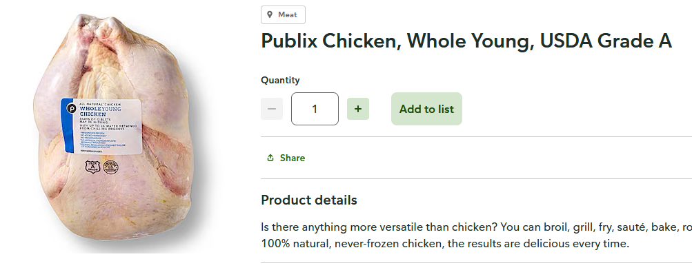This screenshot has height=270, width=692.
Task: Focus the quantity input field showing 1
Action: [x=315, y=109]
